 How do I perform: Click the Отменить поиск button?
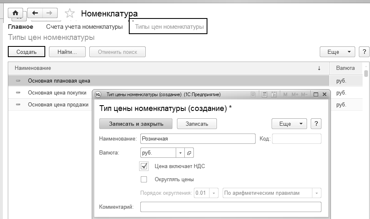coord(118,52)
